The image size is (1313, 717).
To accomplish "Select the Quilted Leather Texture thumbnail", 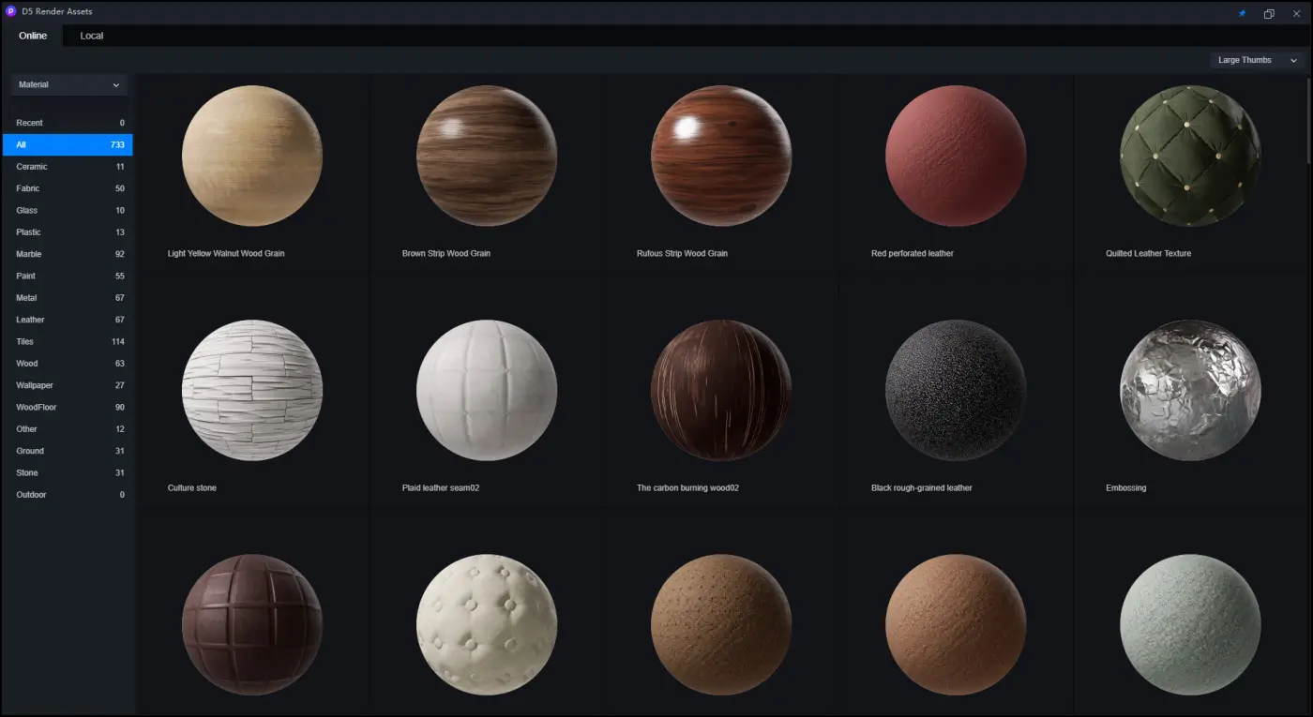I will [x=1190, y=156].
